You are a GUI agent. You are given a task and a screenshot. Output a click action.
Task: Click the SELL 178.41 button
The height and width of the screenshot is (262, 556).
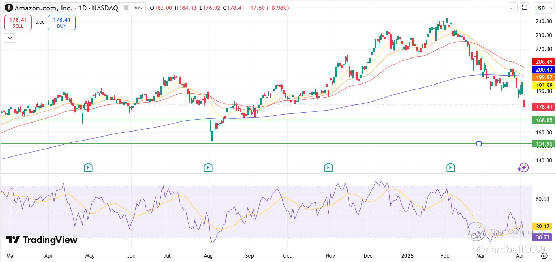(x=18, y=22)
